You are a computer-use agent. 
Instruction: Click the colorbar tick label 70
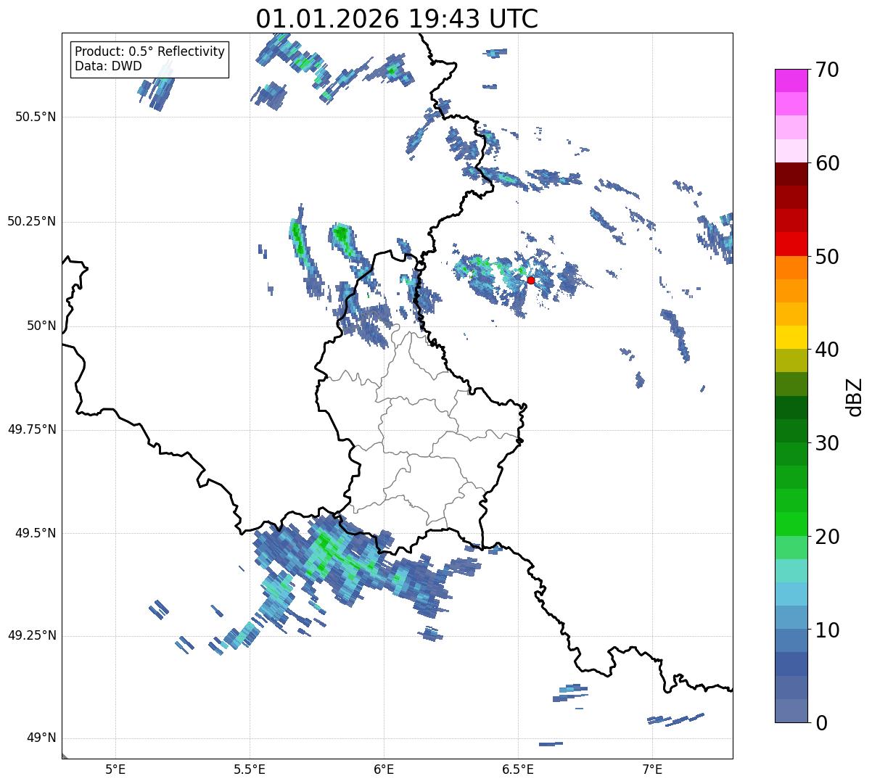point(828,70)
